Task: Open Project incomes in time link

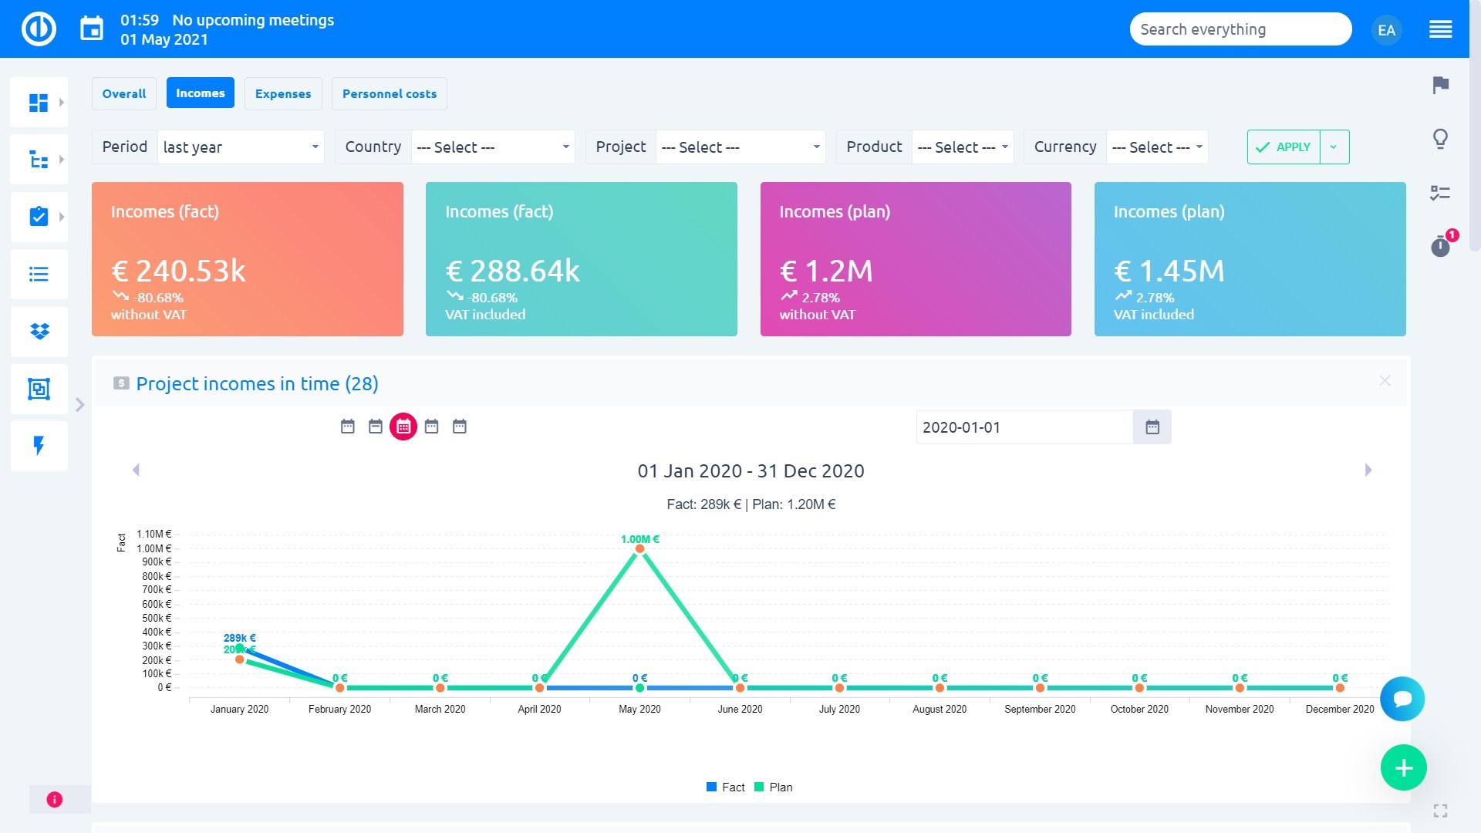Action: [x=256, y=383]
